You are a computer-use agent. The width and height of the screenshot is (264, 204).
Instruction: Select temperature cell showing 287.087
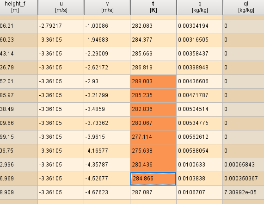[x=153, y=192]
